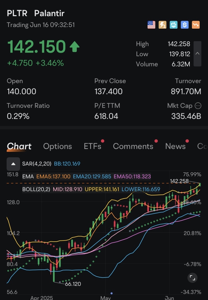Collapse the High/Low/Volume details chevron
Screen dimensions: 208x300
point(197,54)
